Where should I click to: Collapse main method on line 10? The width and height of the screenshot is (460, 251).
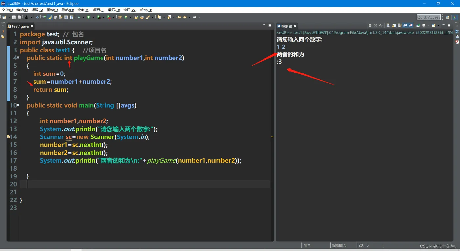pos(18,105)
